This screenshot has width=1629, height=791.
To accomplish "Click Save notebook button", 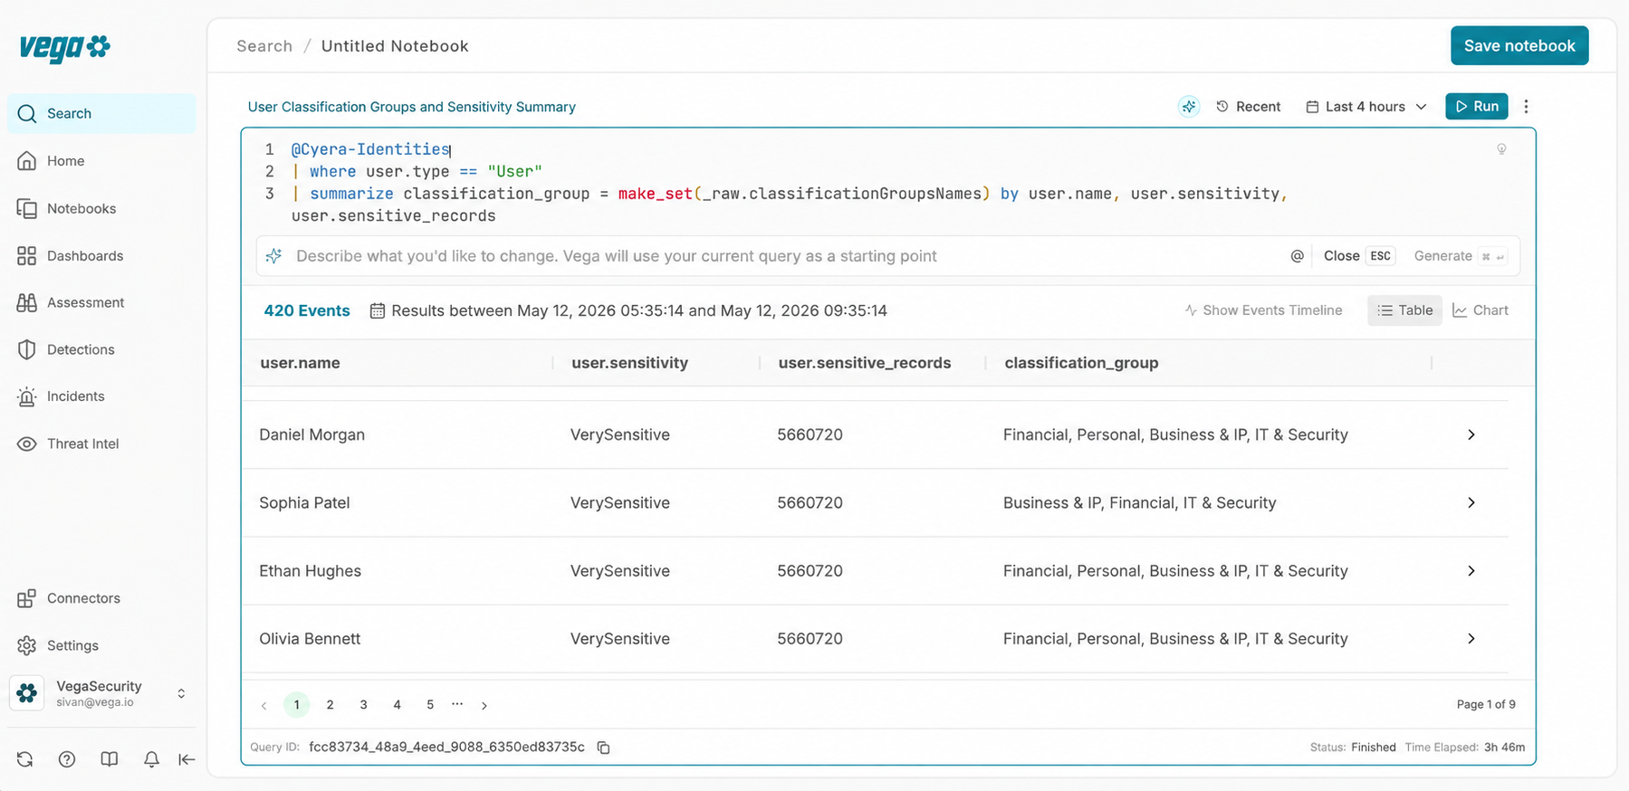I will point(1519,45).
